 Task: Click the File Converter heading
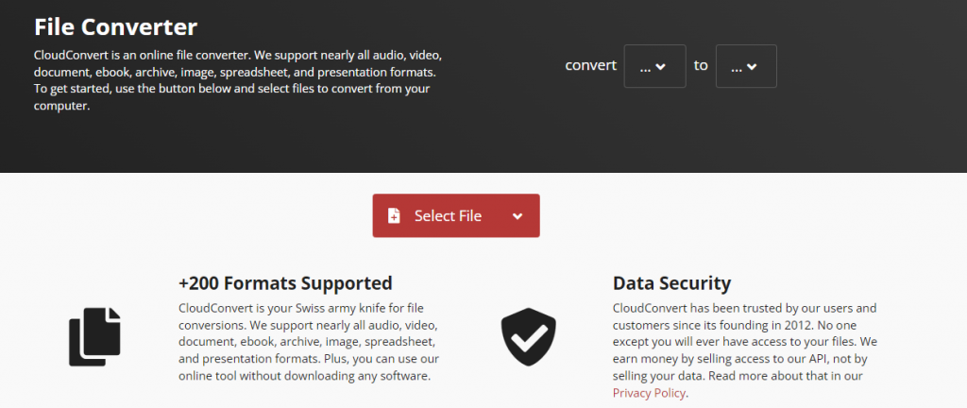(116, 26)
